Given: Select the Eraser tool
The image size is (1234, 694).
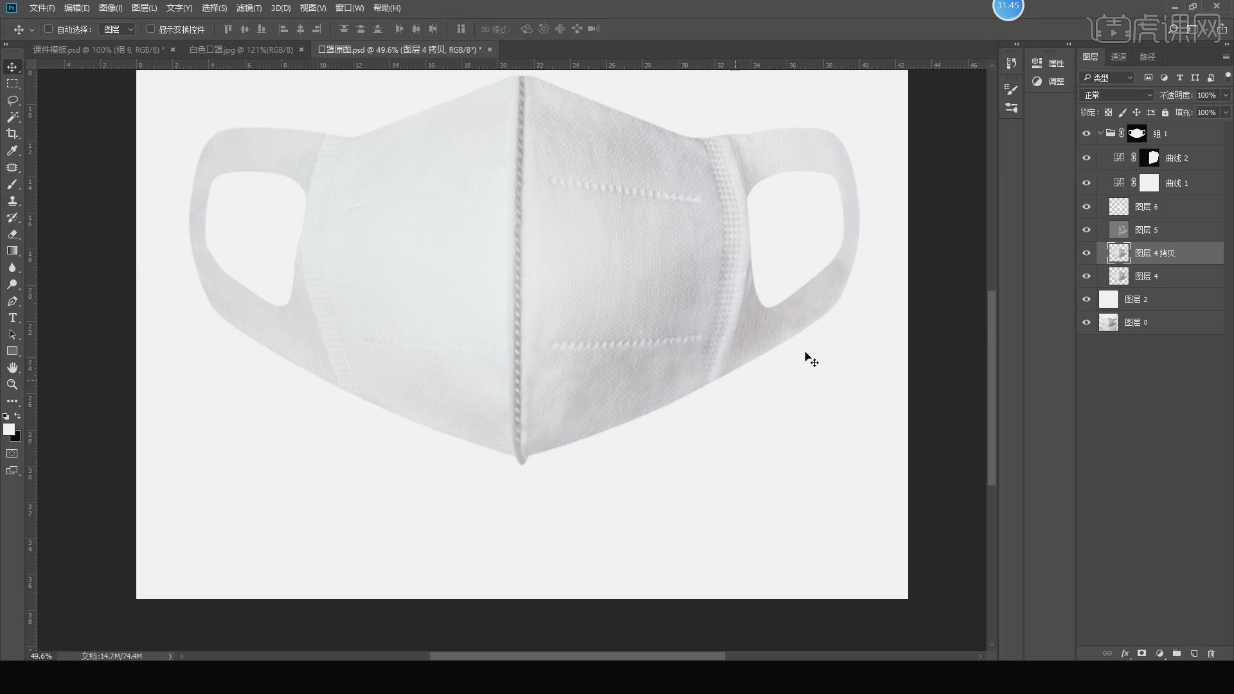Looking at the screenshot, I should tap(12, 234).
